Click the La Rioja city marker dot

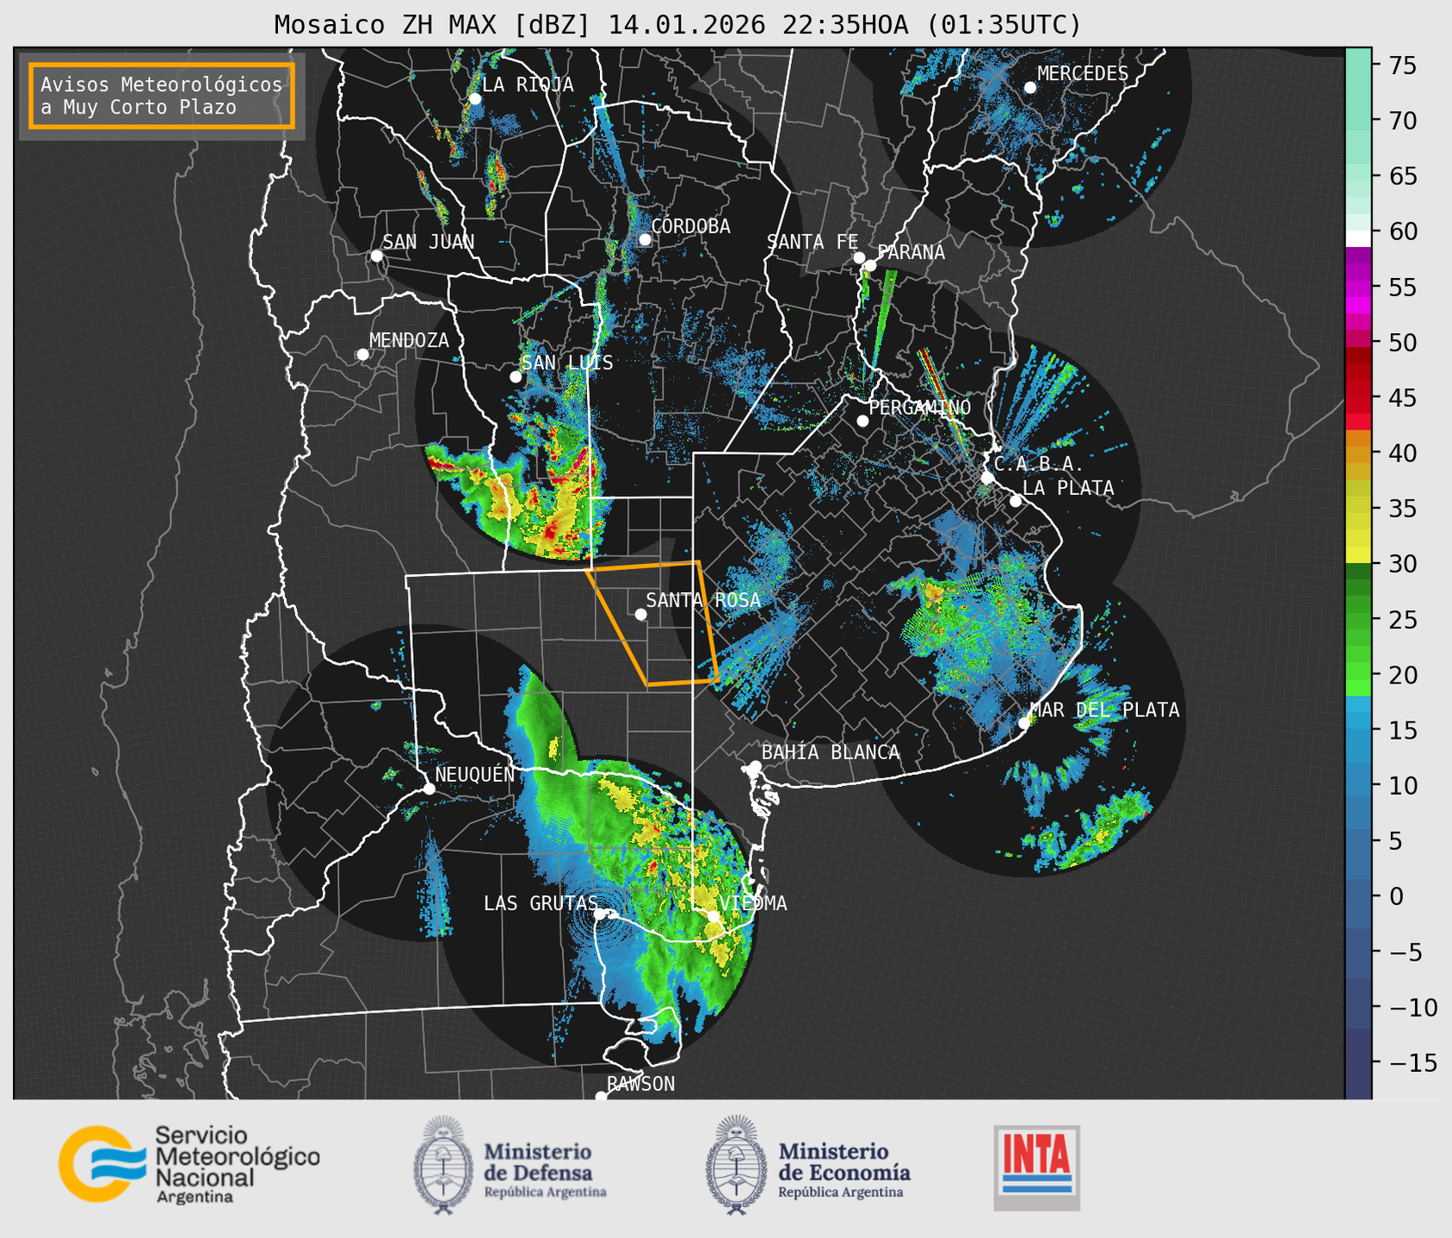[474, 99]
